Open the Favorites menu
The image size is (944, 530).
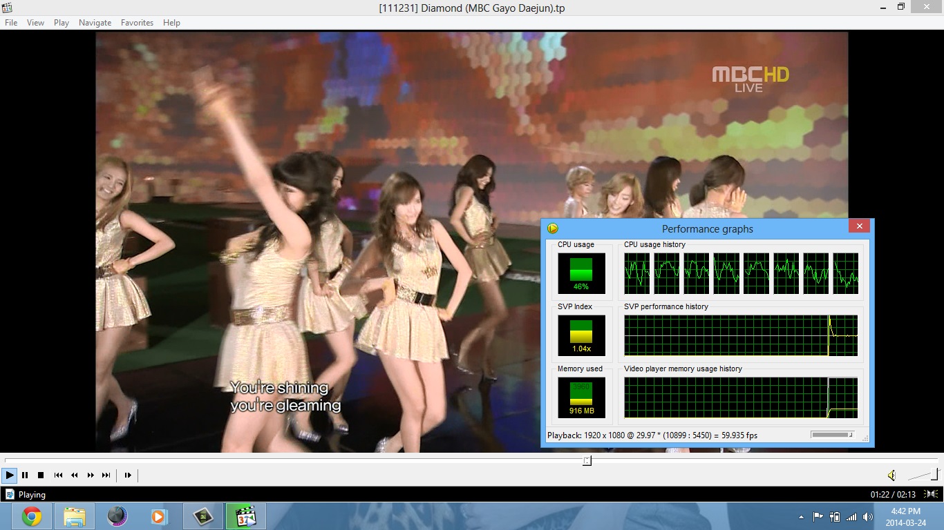point(137,23)
